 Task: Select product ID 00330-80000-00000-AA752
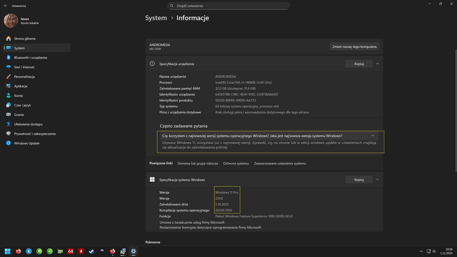(236, 100)
